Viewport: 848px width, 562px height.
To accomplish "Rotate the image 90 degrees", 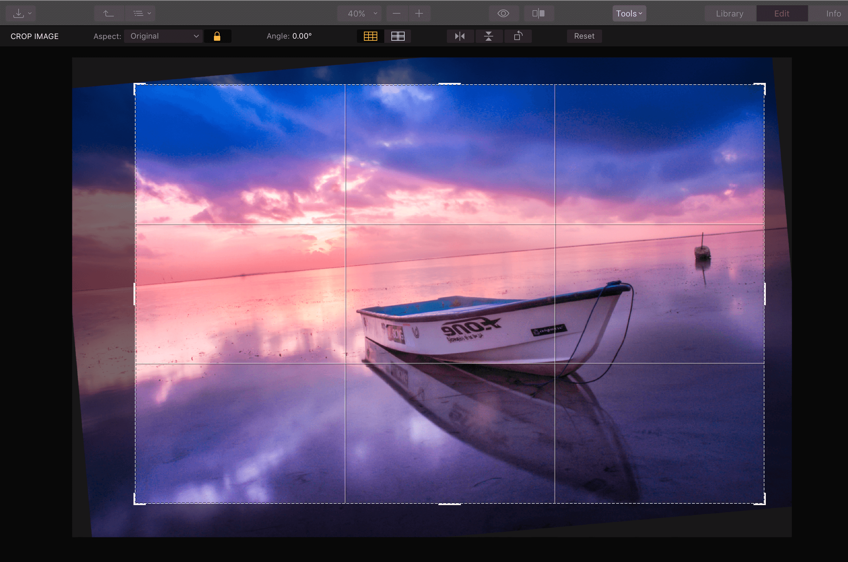I will pyautogui.click(x=518, y=36).
